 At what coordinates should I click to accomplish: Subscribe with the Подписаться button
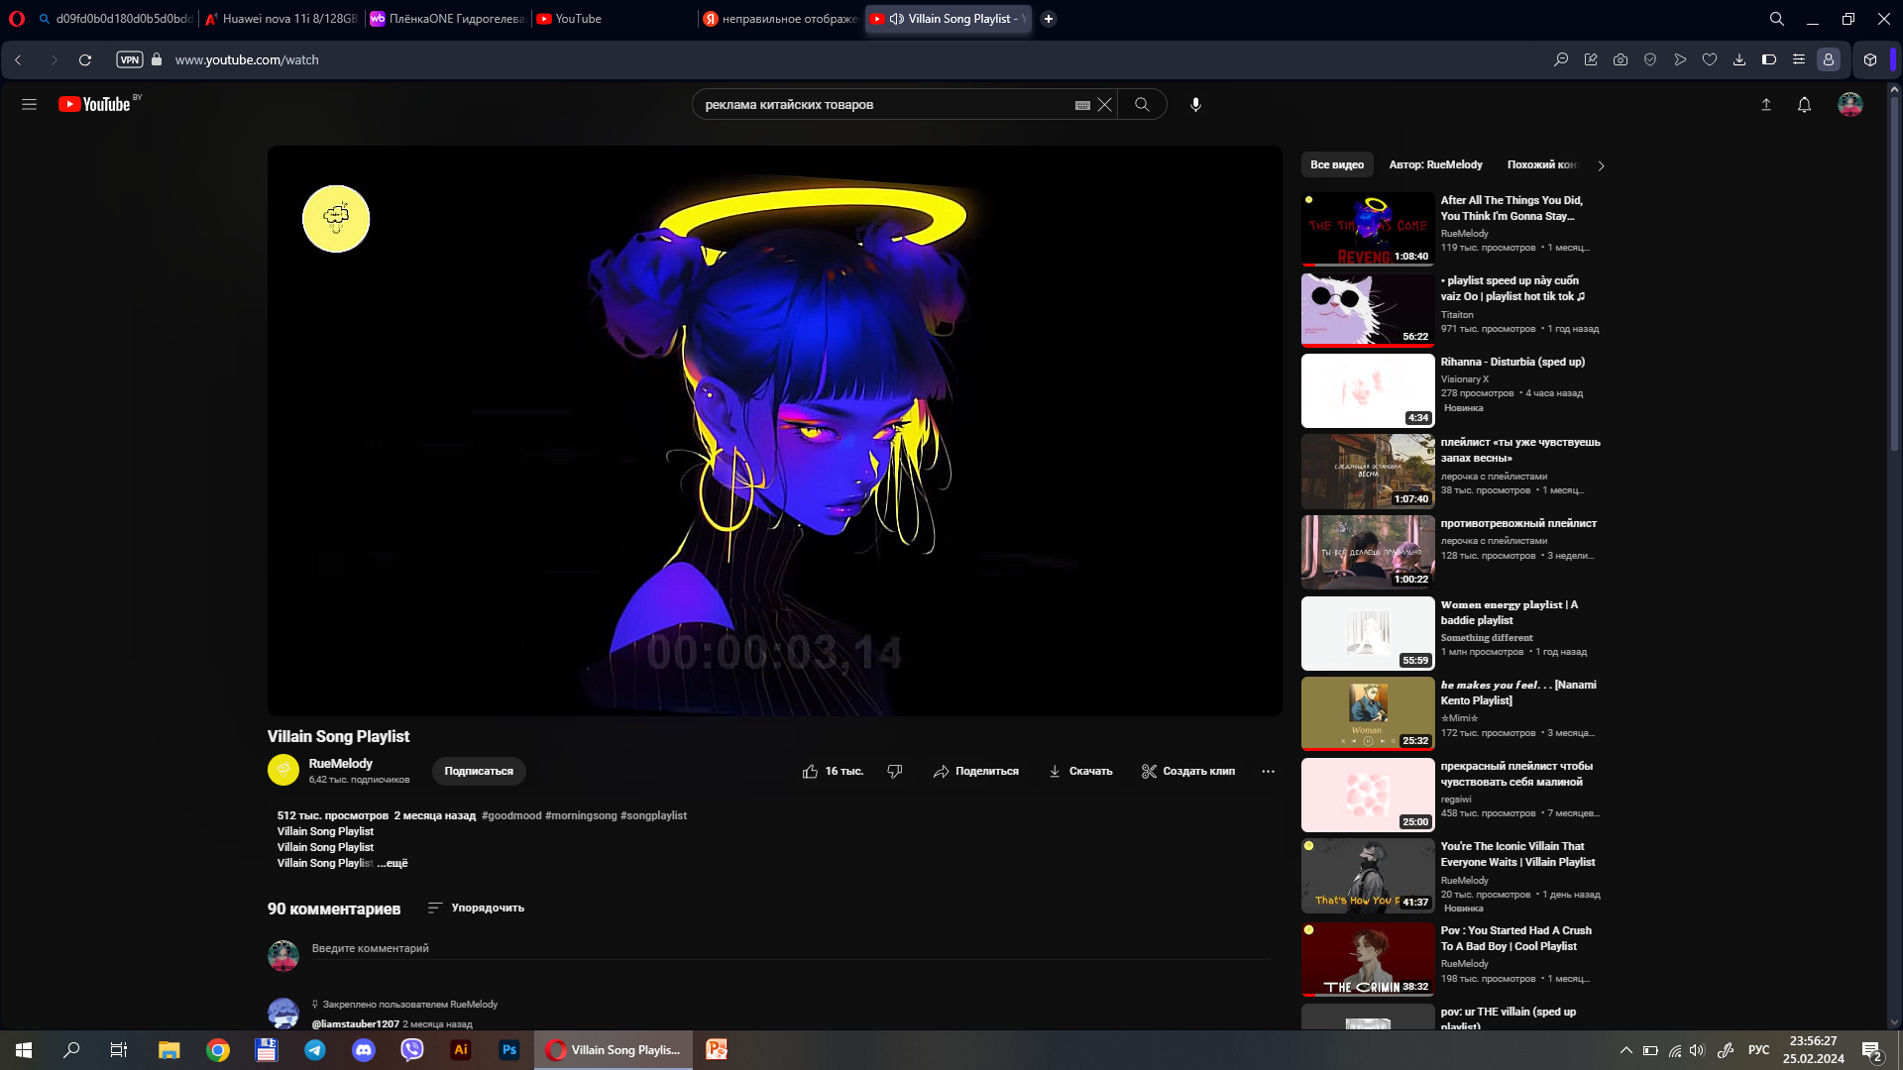(x=479, y=771)
